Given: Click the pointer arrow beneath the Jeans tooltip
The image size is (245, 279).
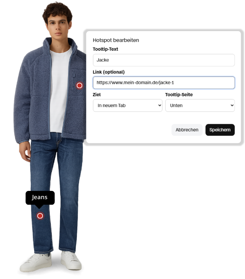Looking at the screenshot, I should [x=39, y=207].
